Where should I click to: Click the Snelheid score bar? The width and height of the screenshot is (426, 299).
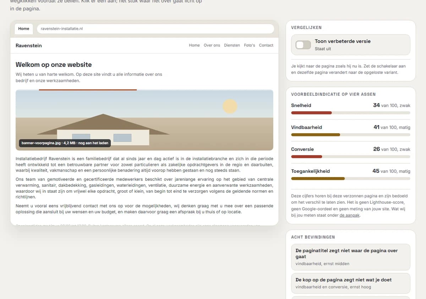[x=351, y=113]
